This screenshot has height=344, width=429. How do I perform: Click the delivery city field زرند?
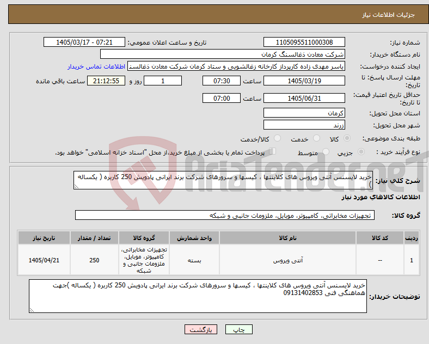tap(304, 125)
